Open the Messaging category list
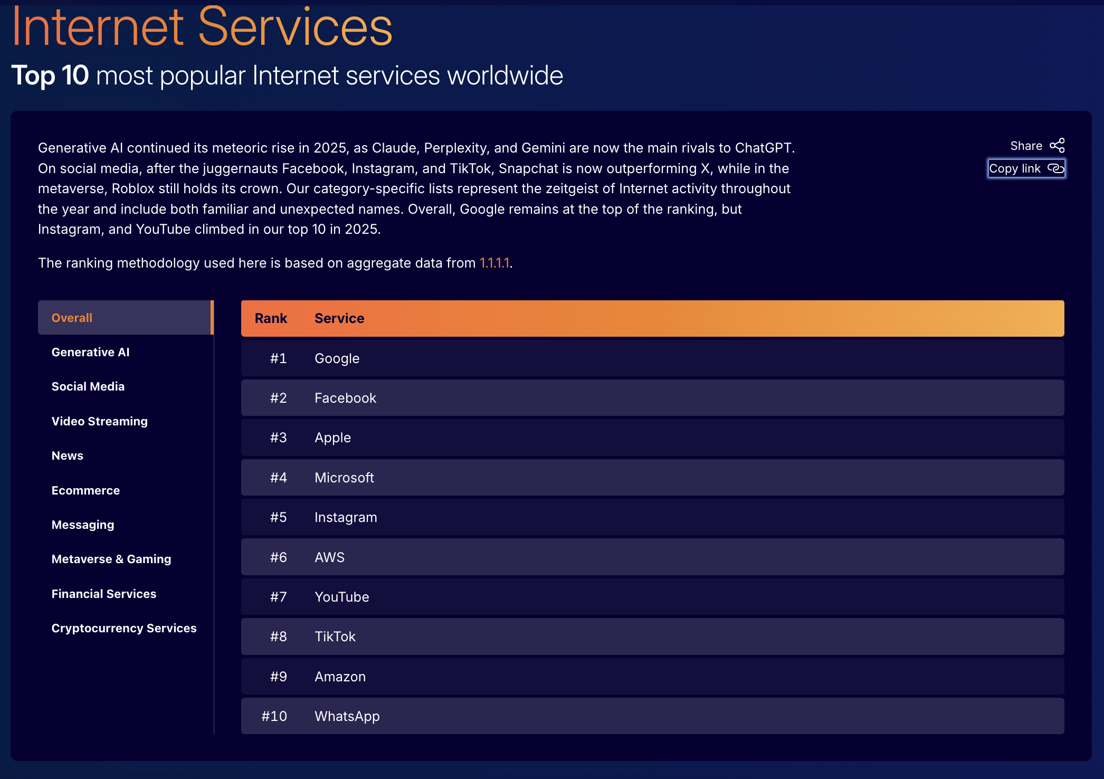The width and height of the screenshot is (1104, 779). pyautogui.click(x=82, y=525)
